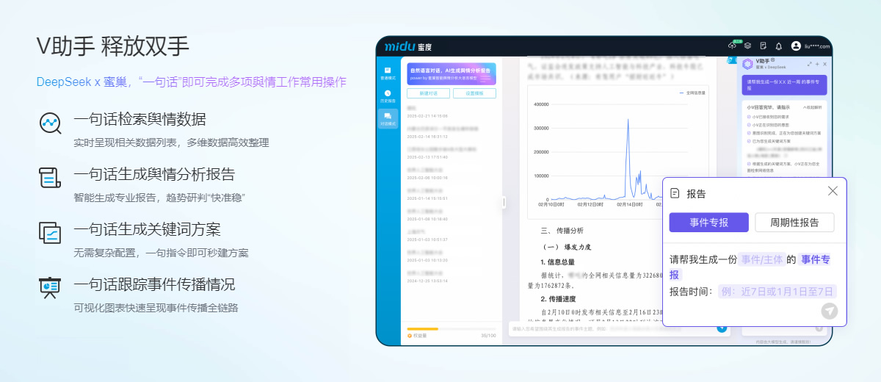Collapse the 收起解析 section in V助手
The image size is (881, 382).
coord(813,107)
